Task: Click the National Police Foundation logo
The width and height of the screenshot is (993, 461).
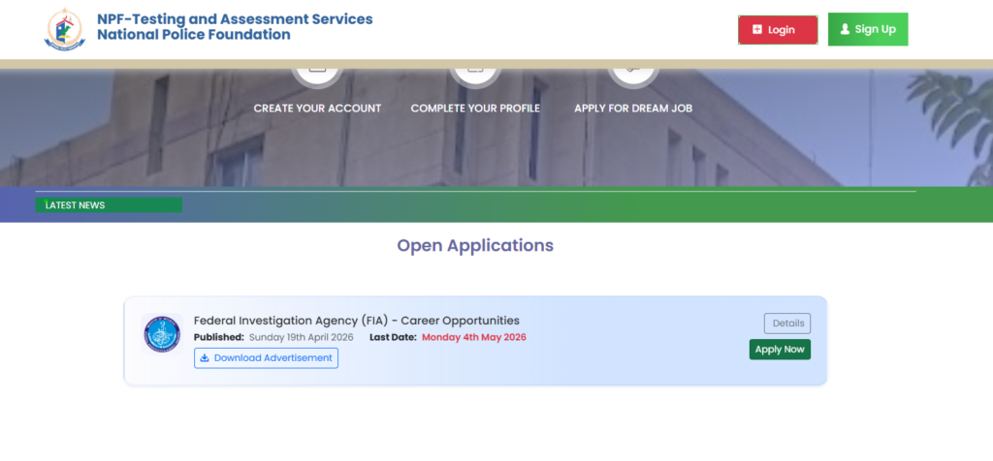Action: (x=65, y=29)
